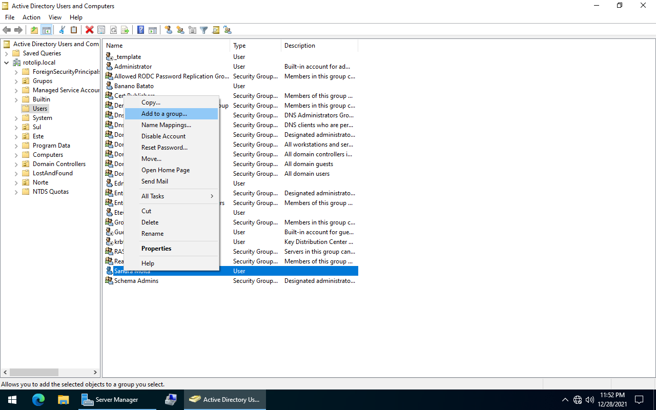The height and width of the screenshot is (410, 656).
Task: Collapse the rotolip.local domain node
Action: [x=7, y=63]
